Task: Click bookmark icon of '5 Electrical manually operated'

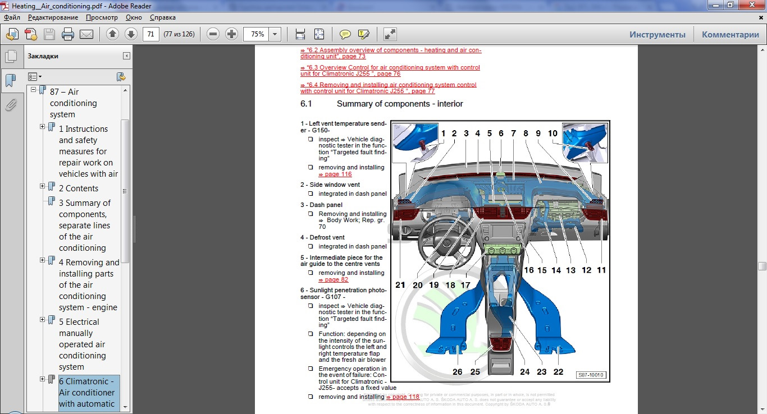Action: click(x=52, y=320)
